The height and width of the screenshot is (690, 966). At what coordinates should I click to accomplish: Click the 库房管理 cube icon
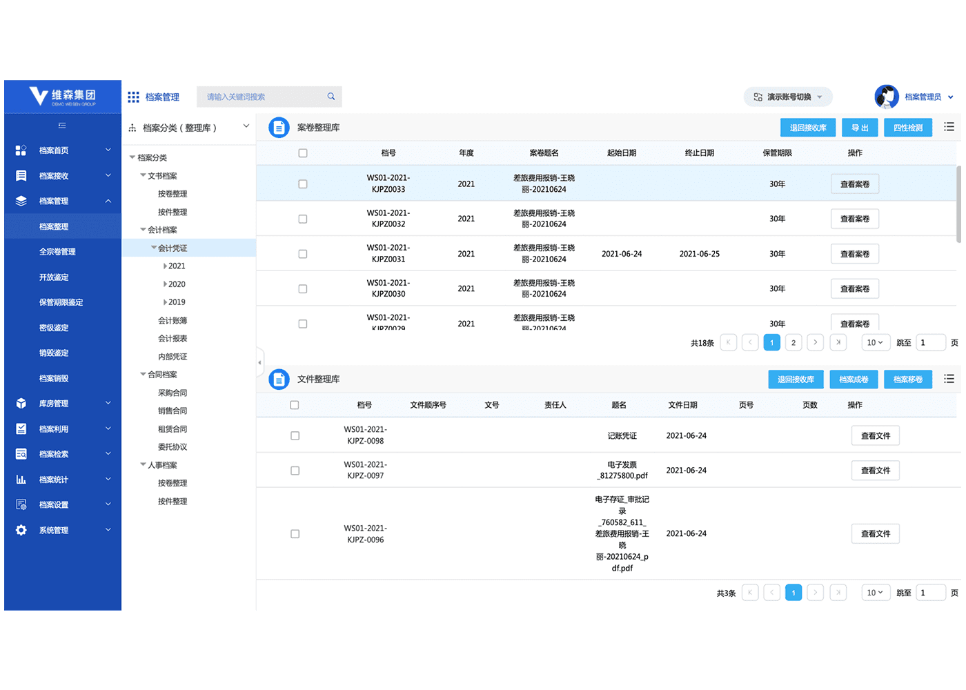point(21,404)
